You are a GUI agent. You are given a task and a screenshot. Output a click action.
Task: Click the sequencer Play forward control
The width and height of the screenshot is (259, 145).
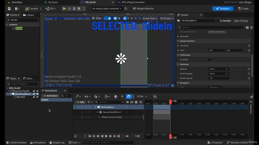click(x=106, y=136)
